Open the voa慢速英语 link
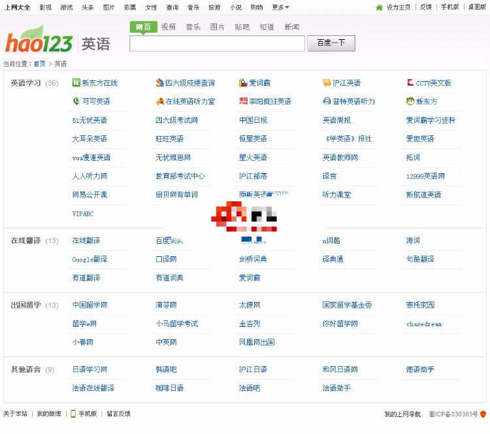490x434 pixels. (x=91, y=158)
